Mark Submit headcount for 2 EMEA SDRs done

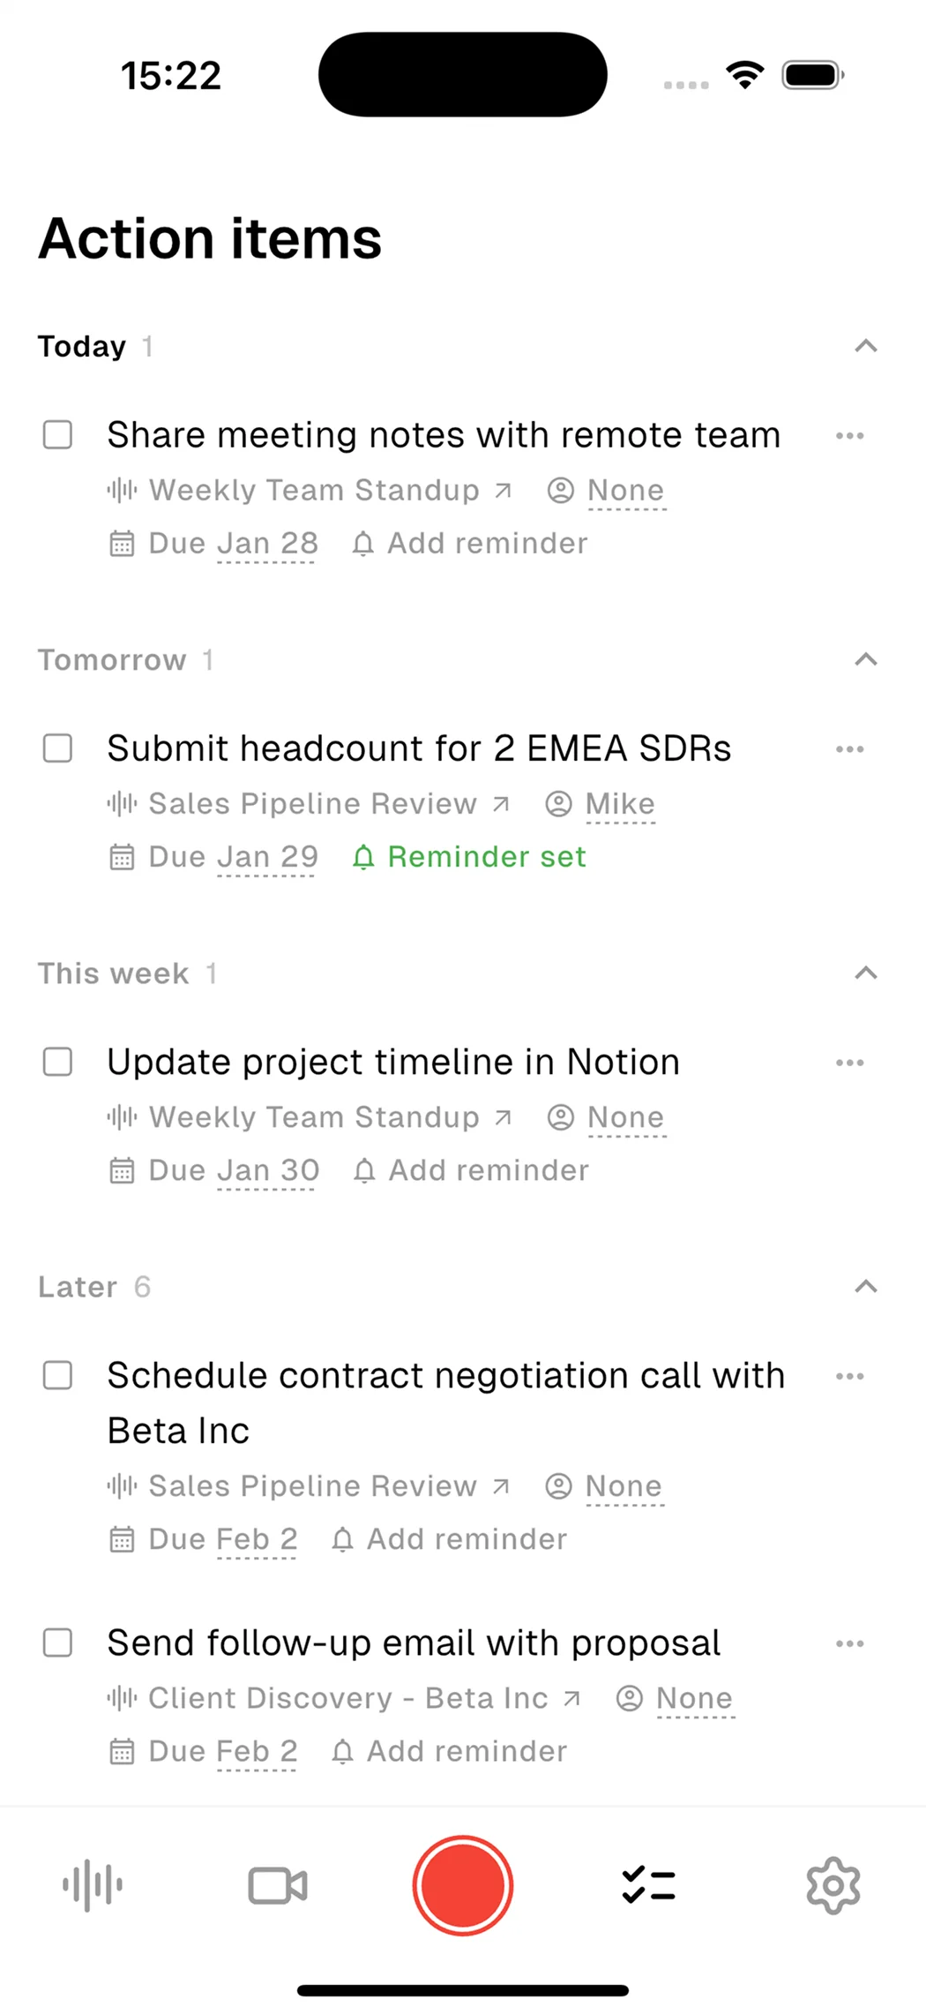coord(58,748)
